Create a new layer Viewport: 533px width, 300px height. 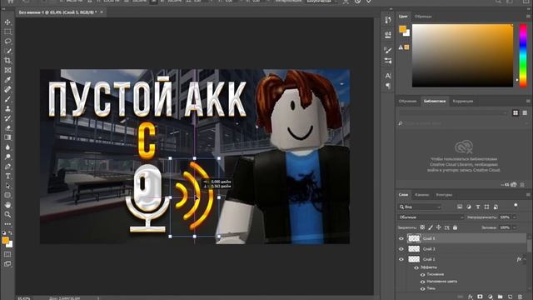tap(510, 297)
